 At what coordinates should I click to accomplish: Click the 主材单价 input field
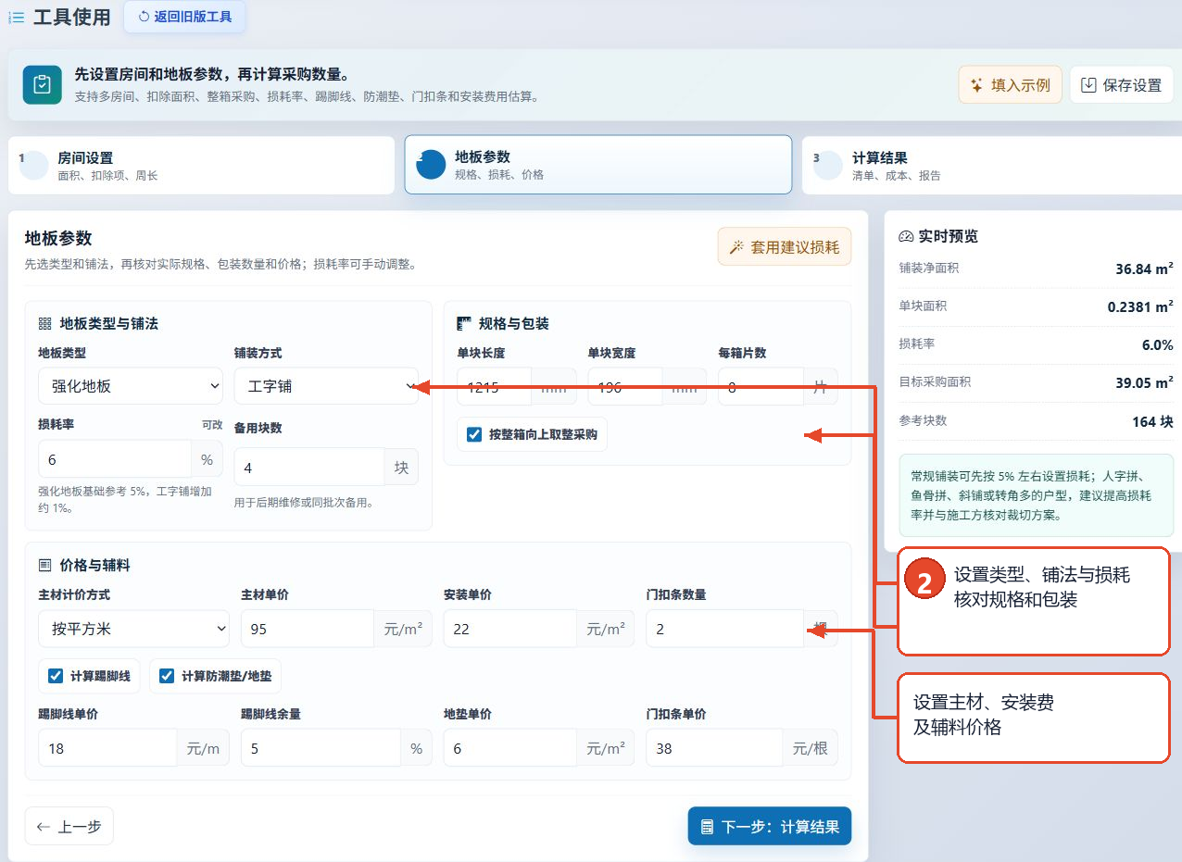tap(308, 629)
